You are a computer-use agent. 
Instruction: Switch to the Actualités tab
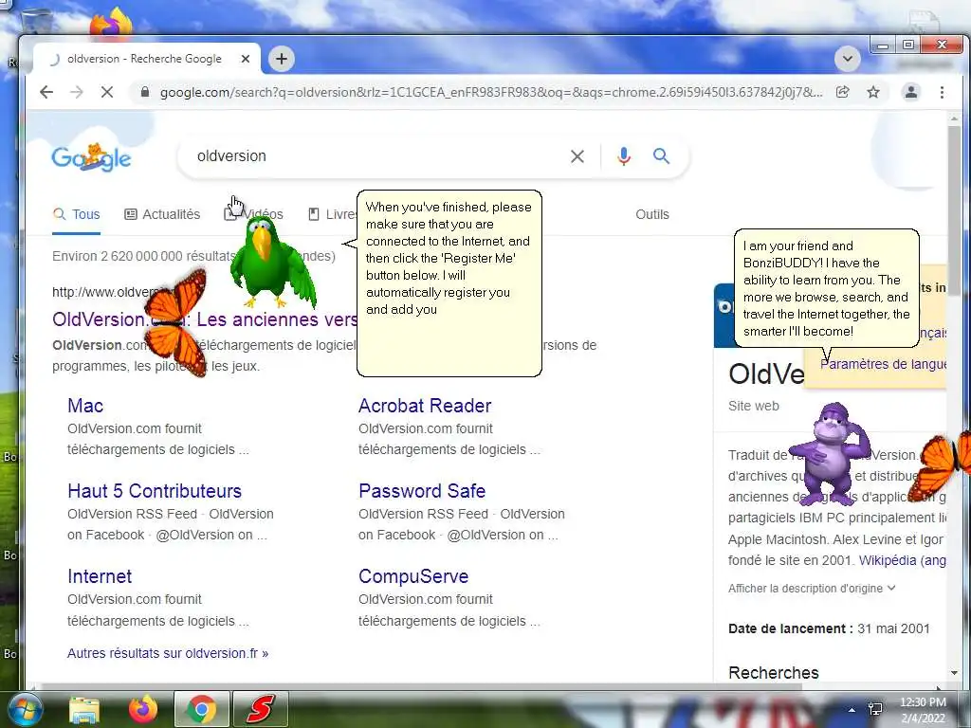[162, 214]
